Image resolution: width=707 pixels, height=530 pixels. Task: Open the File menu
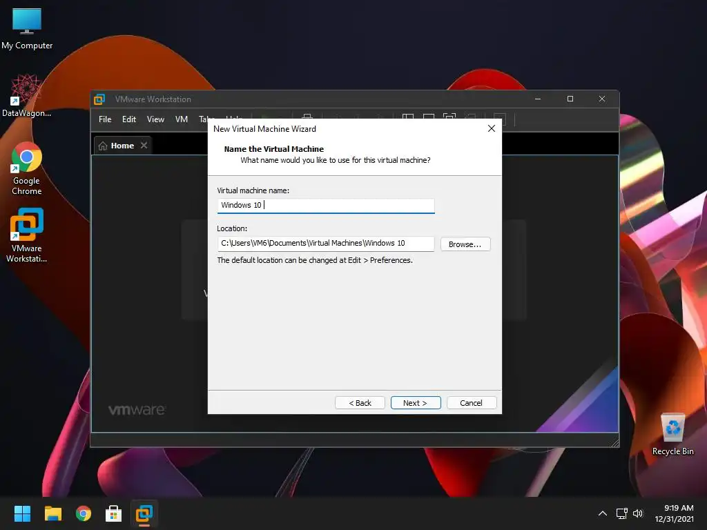pos(105,119)
